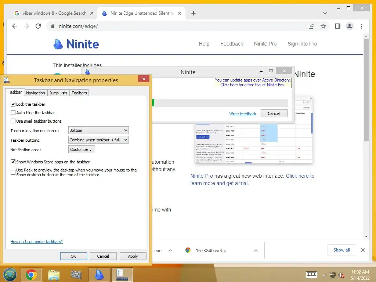This screenshot has width=376, height=282.
Task: Open Ninite Pro in site menu
Action: coord(265,44)
